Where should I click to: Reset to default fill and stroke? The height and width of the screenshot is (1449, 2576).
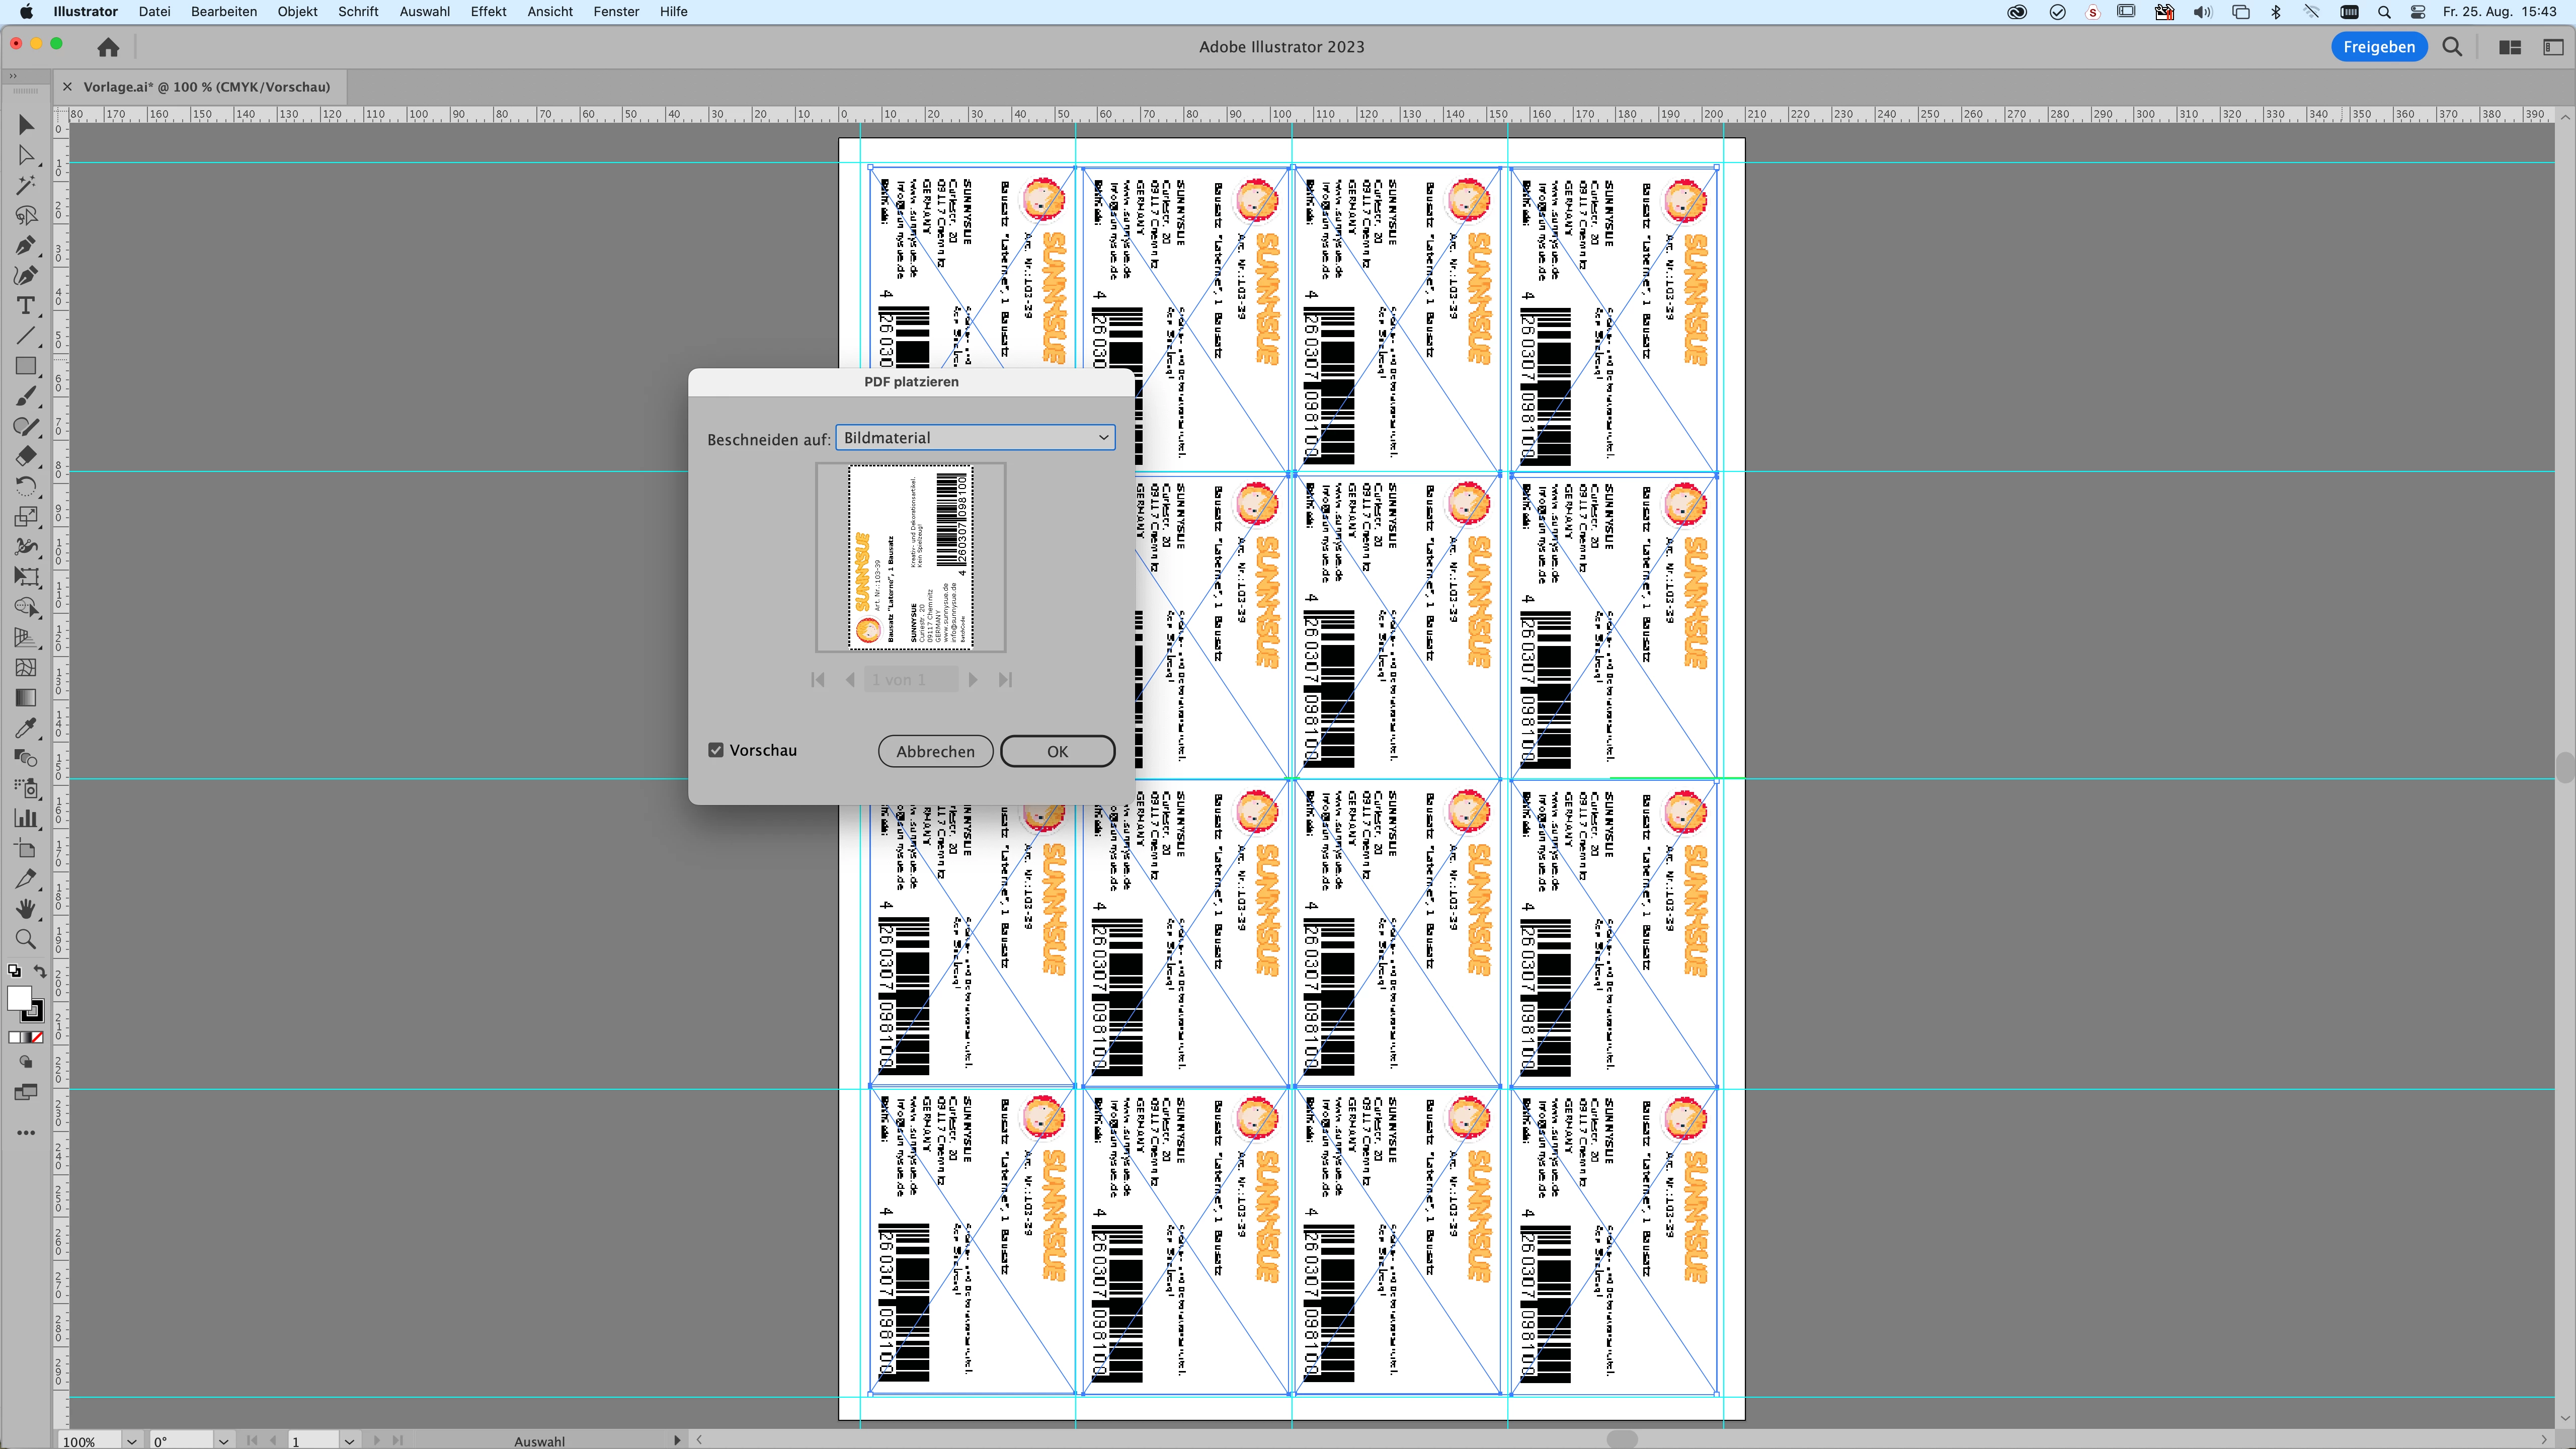click(x=14, y=971)
